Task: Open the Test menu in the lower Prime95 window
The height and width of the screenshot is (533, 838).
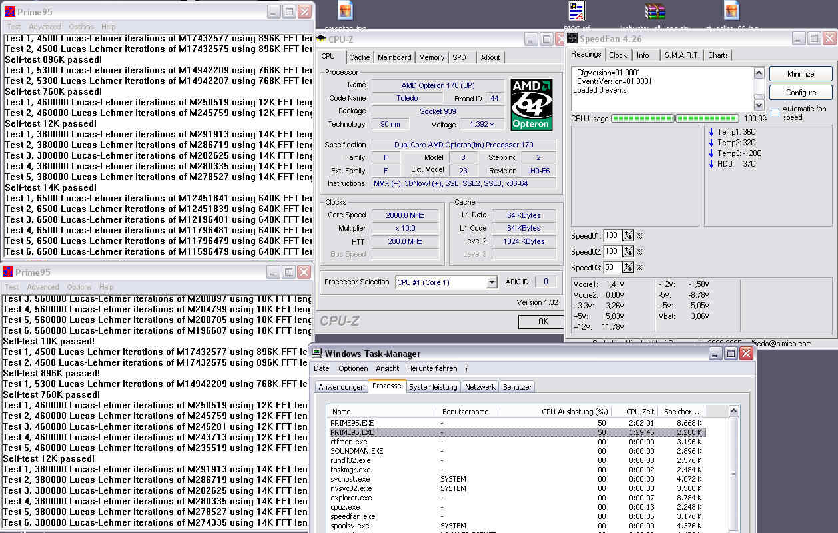Action: click(x=12, y=287)
